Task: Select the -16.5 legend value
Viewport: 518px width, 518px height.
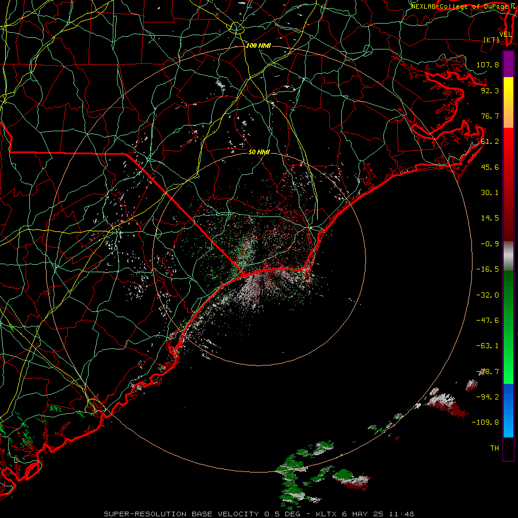Action: click(487, 269)
